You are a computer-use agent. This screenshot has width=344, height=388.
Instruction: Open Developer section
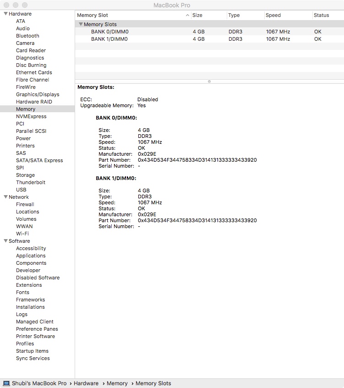point(28,270)
